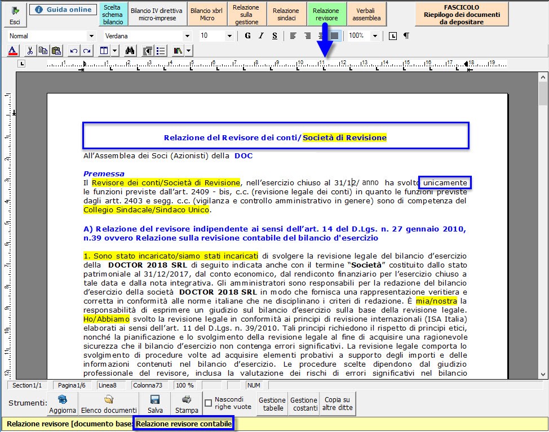Click the scrollbar down arrow
Screen dimensions: 549x432
tap(543, 374)
